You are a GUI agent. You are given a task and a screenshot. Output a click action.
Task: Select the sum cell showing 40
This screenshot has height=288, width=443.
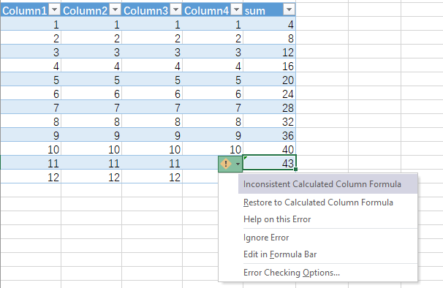269,149
